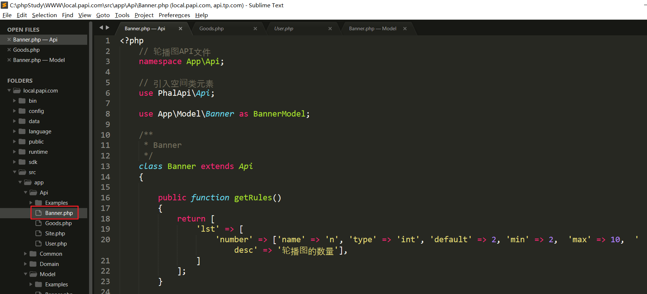Click the Sublime Text app icon in title bar
This screenshot has width=647, height=294.
pyautogui.click(x=4, y=5)
